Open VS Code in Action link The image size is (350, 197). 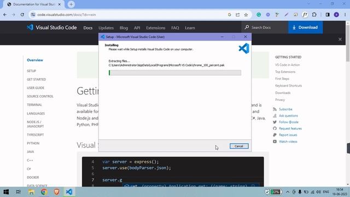287,65
